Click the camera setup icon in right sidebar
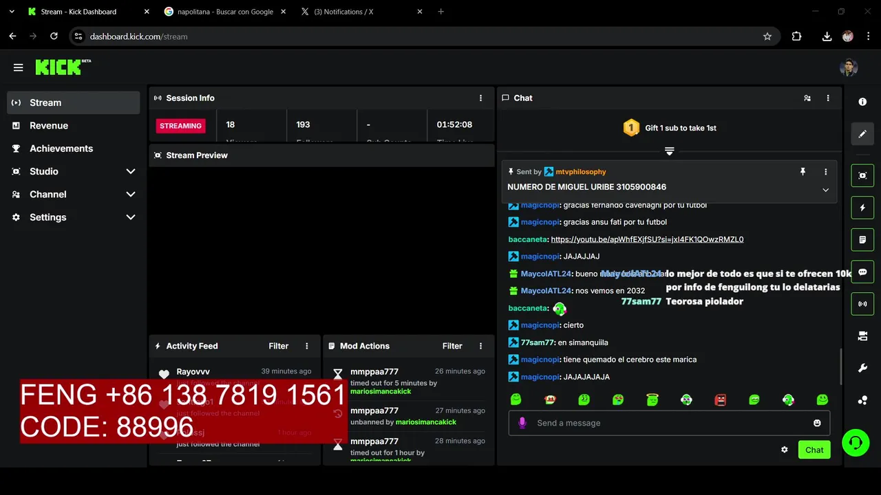Screen dimensions: 881x495 point(862,336)
